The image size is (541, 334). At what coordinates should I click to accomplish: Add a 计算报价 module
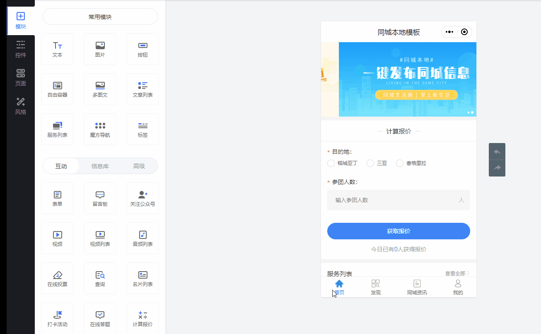142,319
